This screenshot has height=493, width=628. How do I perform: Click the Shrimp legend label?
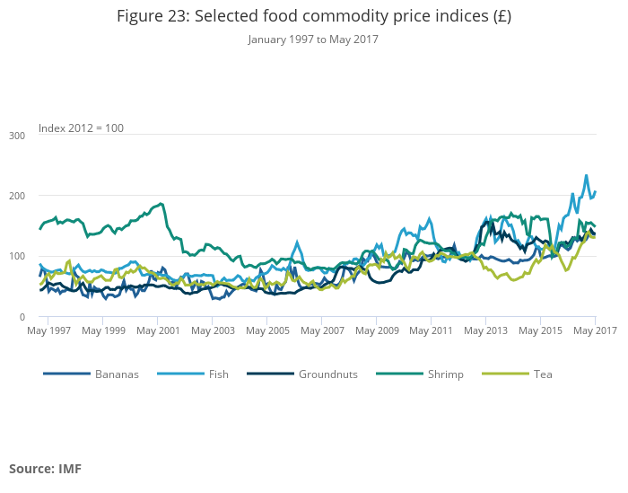(445, 374)
